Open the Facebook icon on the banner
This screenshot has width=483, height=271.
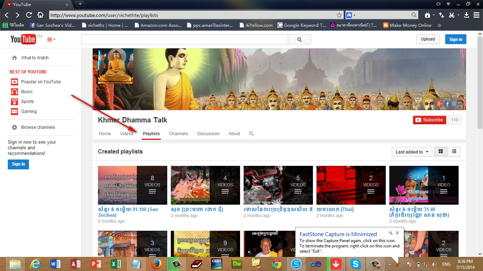click(x=447, y=104)
